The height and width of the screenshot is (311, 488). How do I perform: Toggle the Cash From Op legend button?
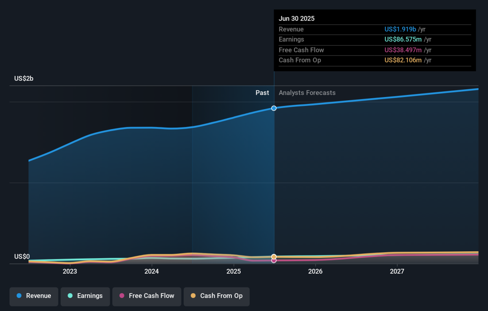pyautogui.click(x=217, y=296)
